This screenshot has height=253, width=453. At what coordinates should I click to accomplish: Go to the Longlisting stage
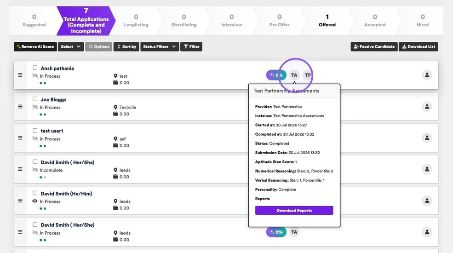pos(136,21)
